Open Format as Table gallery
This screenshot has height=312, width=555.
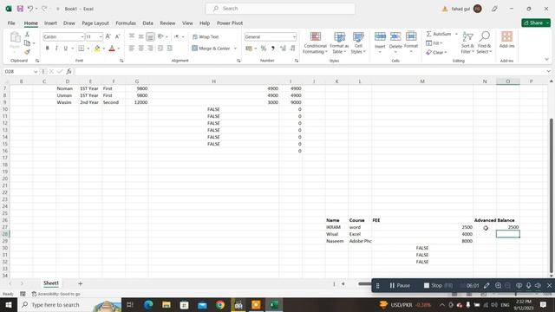pos(339,42)
